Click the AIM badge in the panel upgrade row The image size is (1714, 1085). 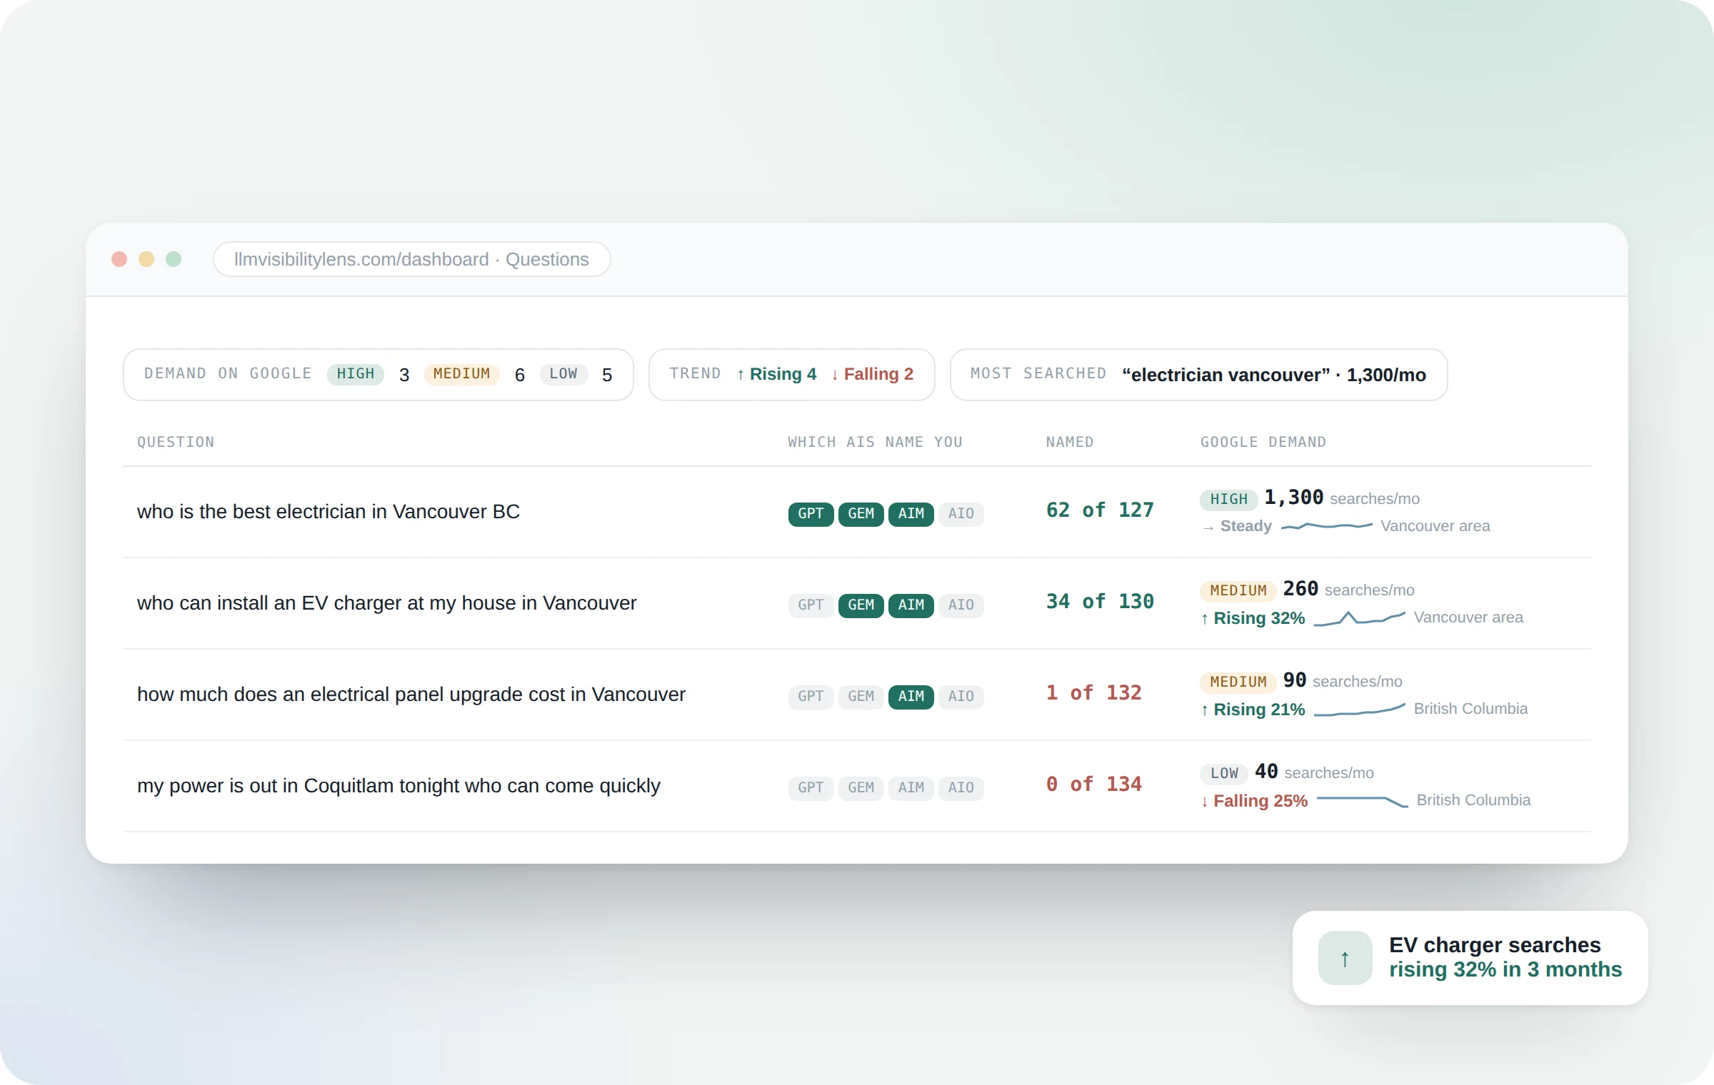click(911, 697)
